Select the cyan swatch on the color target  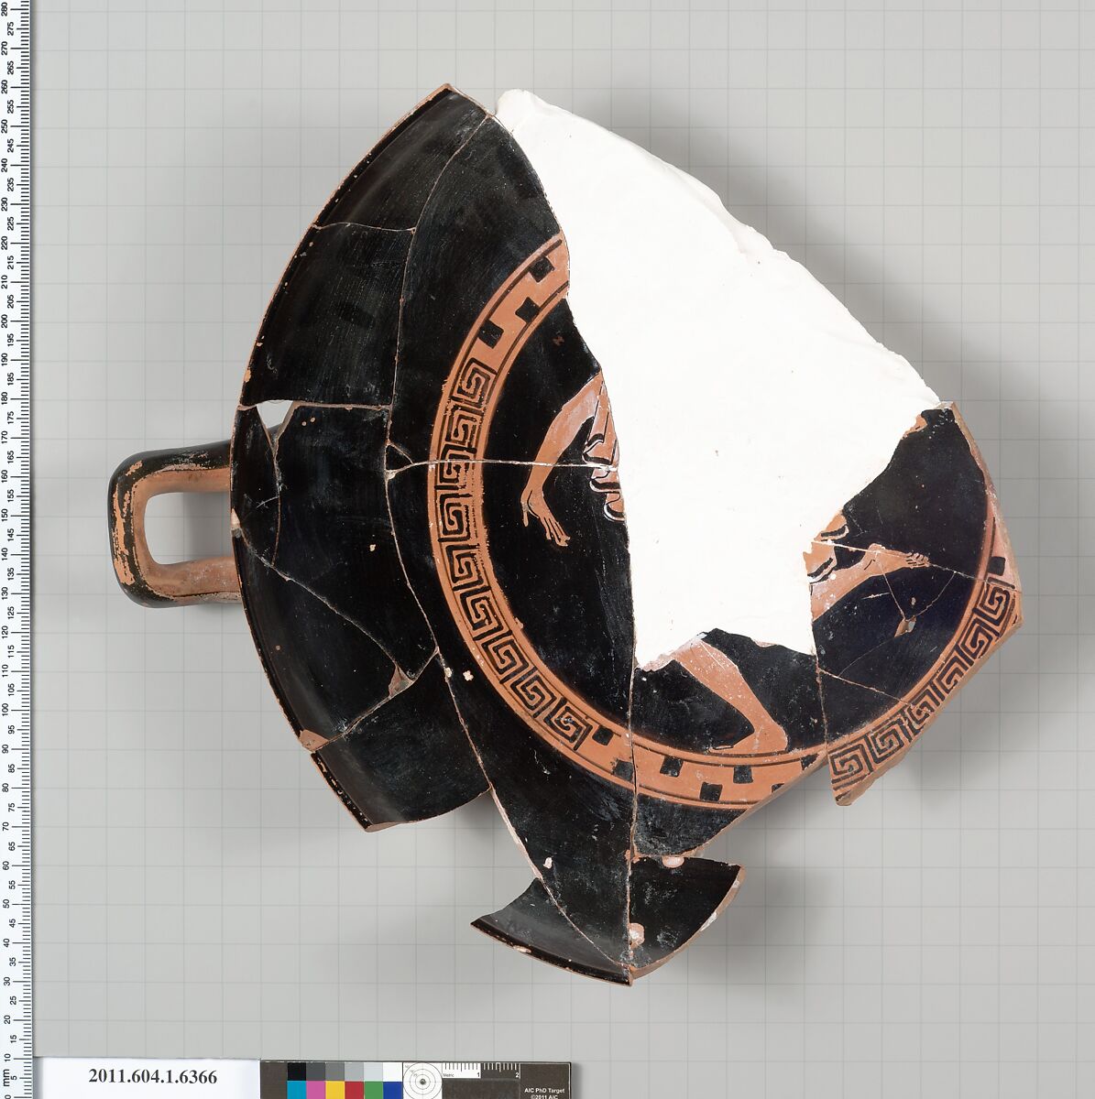[296, 1090]
